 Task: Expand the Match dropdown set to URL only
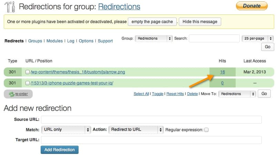coord(66,130)
